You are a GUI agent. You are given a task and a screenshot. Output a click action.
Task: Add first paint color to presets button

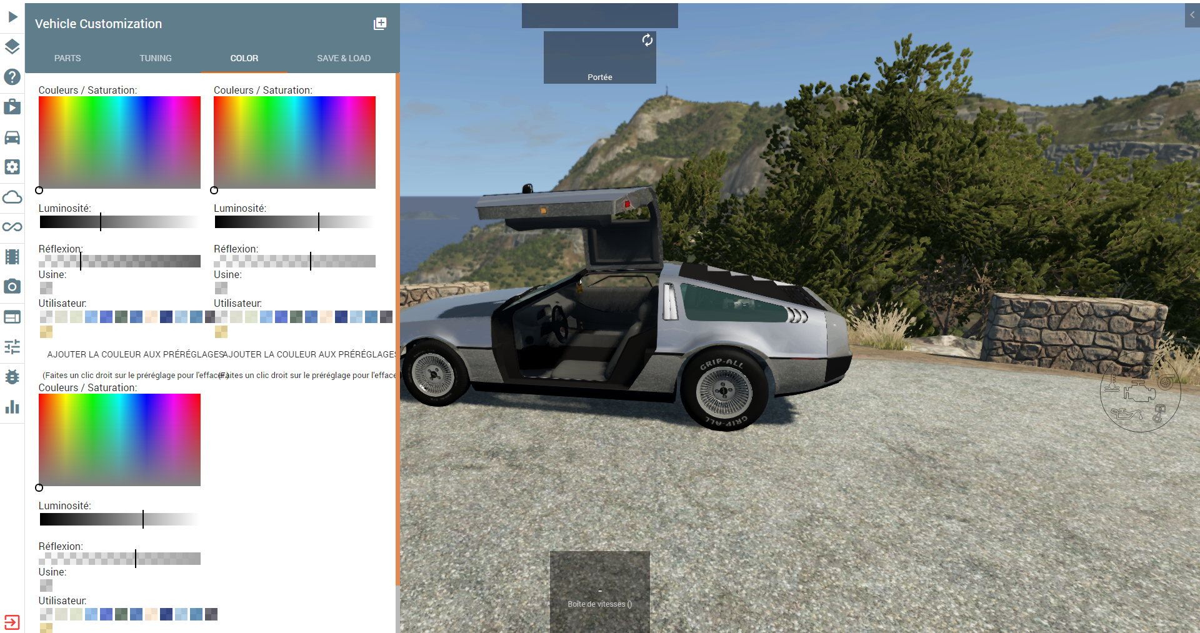[135, 354]
